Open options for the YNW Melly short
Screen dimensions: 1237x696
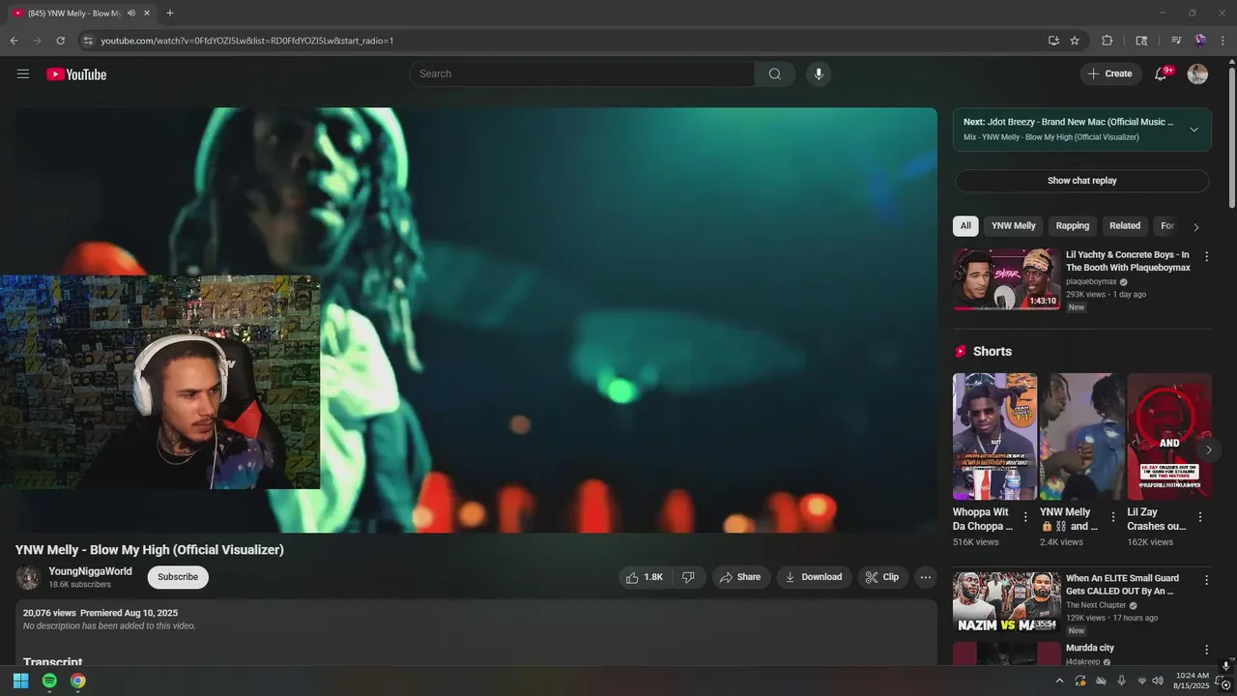click(1112, 517)
